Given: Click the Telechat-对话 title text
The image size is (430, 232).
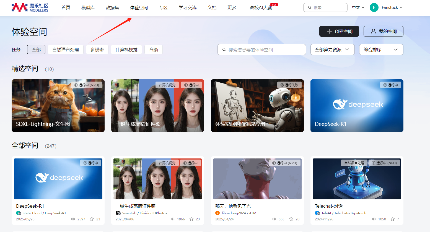Looking at the screenshot, I should pyautogui.click(x=329, y=206).
